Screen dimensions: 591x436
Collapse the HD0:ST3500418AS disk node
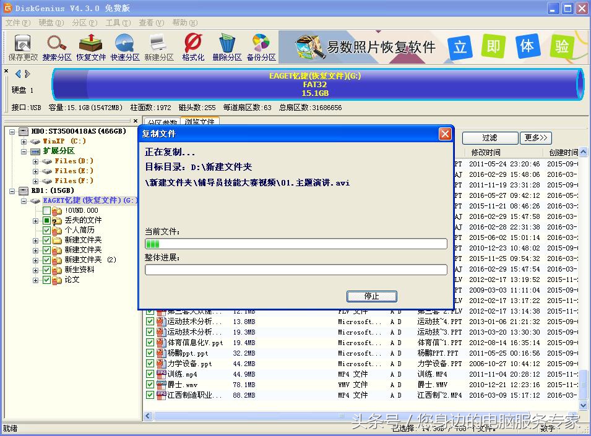point(12,132)
